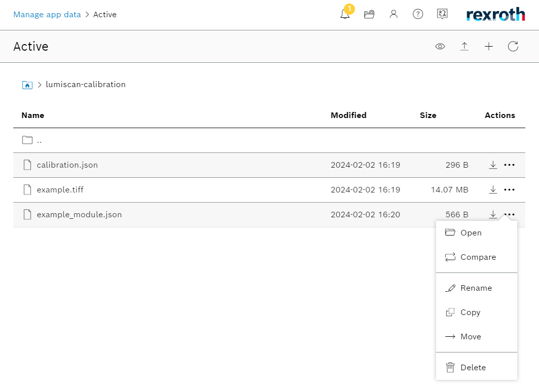Click the 'Active' breadcrumb text at top
The image size is (539, 392).
click(x=105, y=14)
